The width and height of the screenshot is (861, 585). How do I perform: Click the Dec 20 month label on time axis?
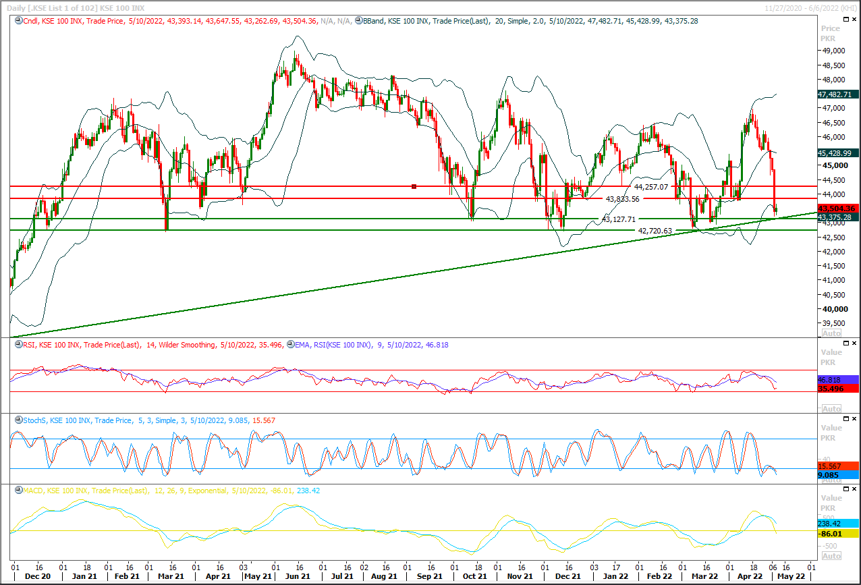pyautogui.click(x=37, y=577)
